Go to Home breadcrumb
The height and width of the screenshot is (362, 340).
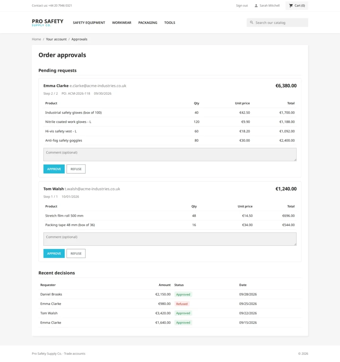tap(36, 39)
